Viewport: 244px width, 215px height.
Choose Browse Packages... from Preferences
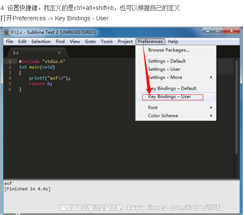176,50
